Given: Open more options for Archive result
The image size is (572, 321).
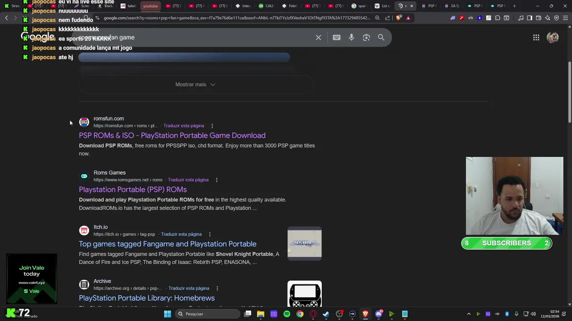Looking at the screenshot, I should [217, 288].
